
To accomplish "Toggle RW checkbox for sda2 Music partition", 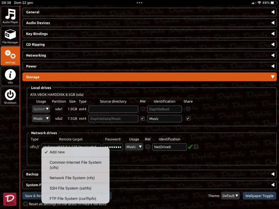I will (142, 118).
